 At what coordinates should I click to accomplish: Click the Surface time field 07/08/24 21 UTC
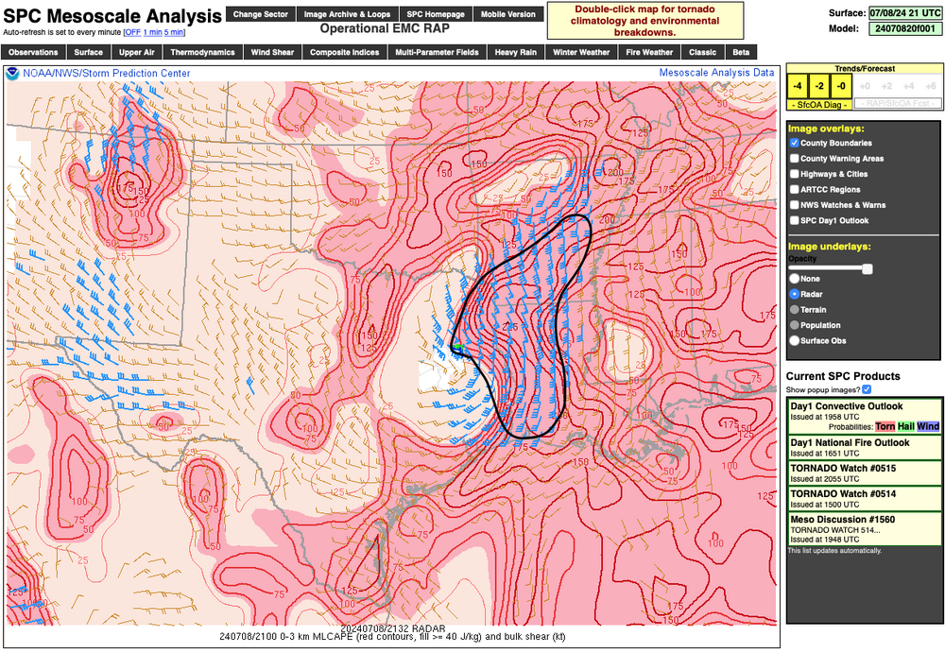coord(904,12)
